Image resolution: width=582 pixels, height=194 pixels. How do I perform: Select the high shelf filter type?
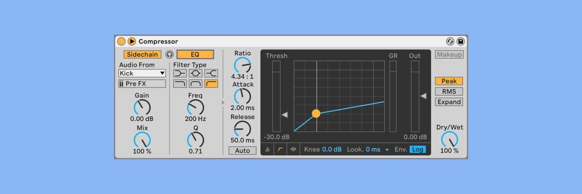click(211, 73)
